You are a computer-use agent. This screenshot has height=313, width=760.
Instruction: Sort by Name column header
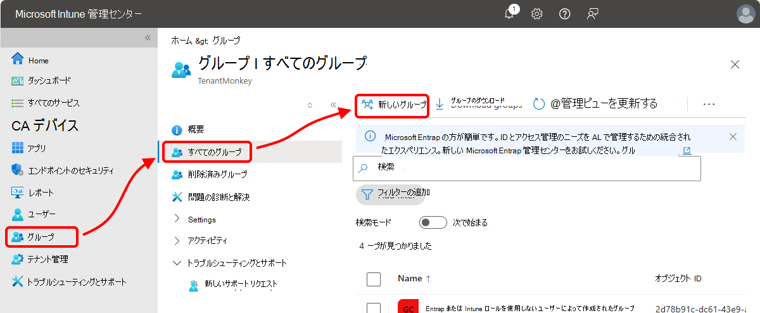[x=414, y=279]
